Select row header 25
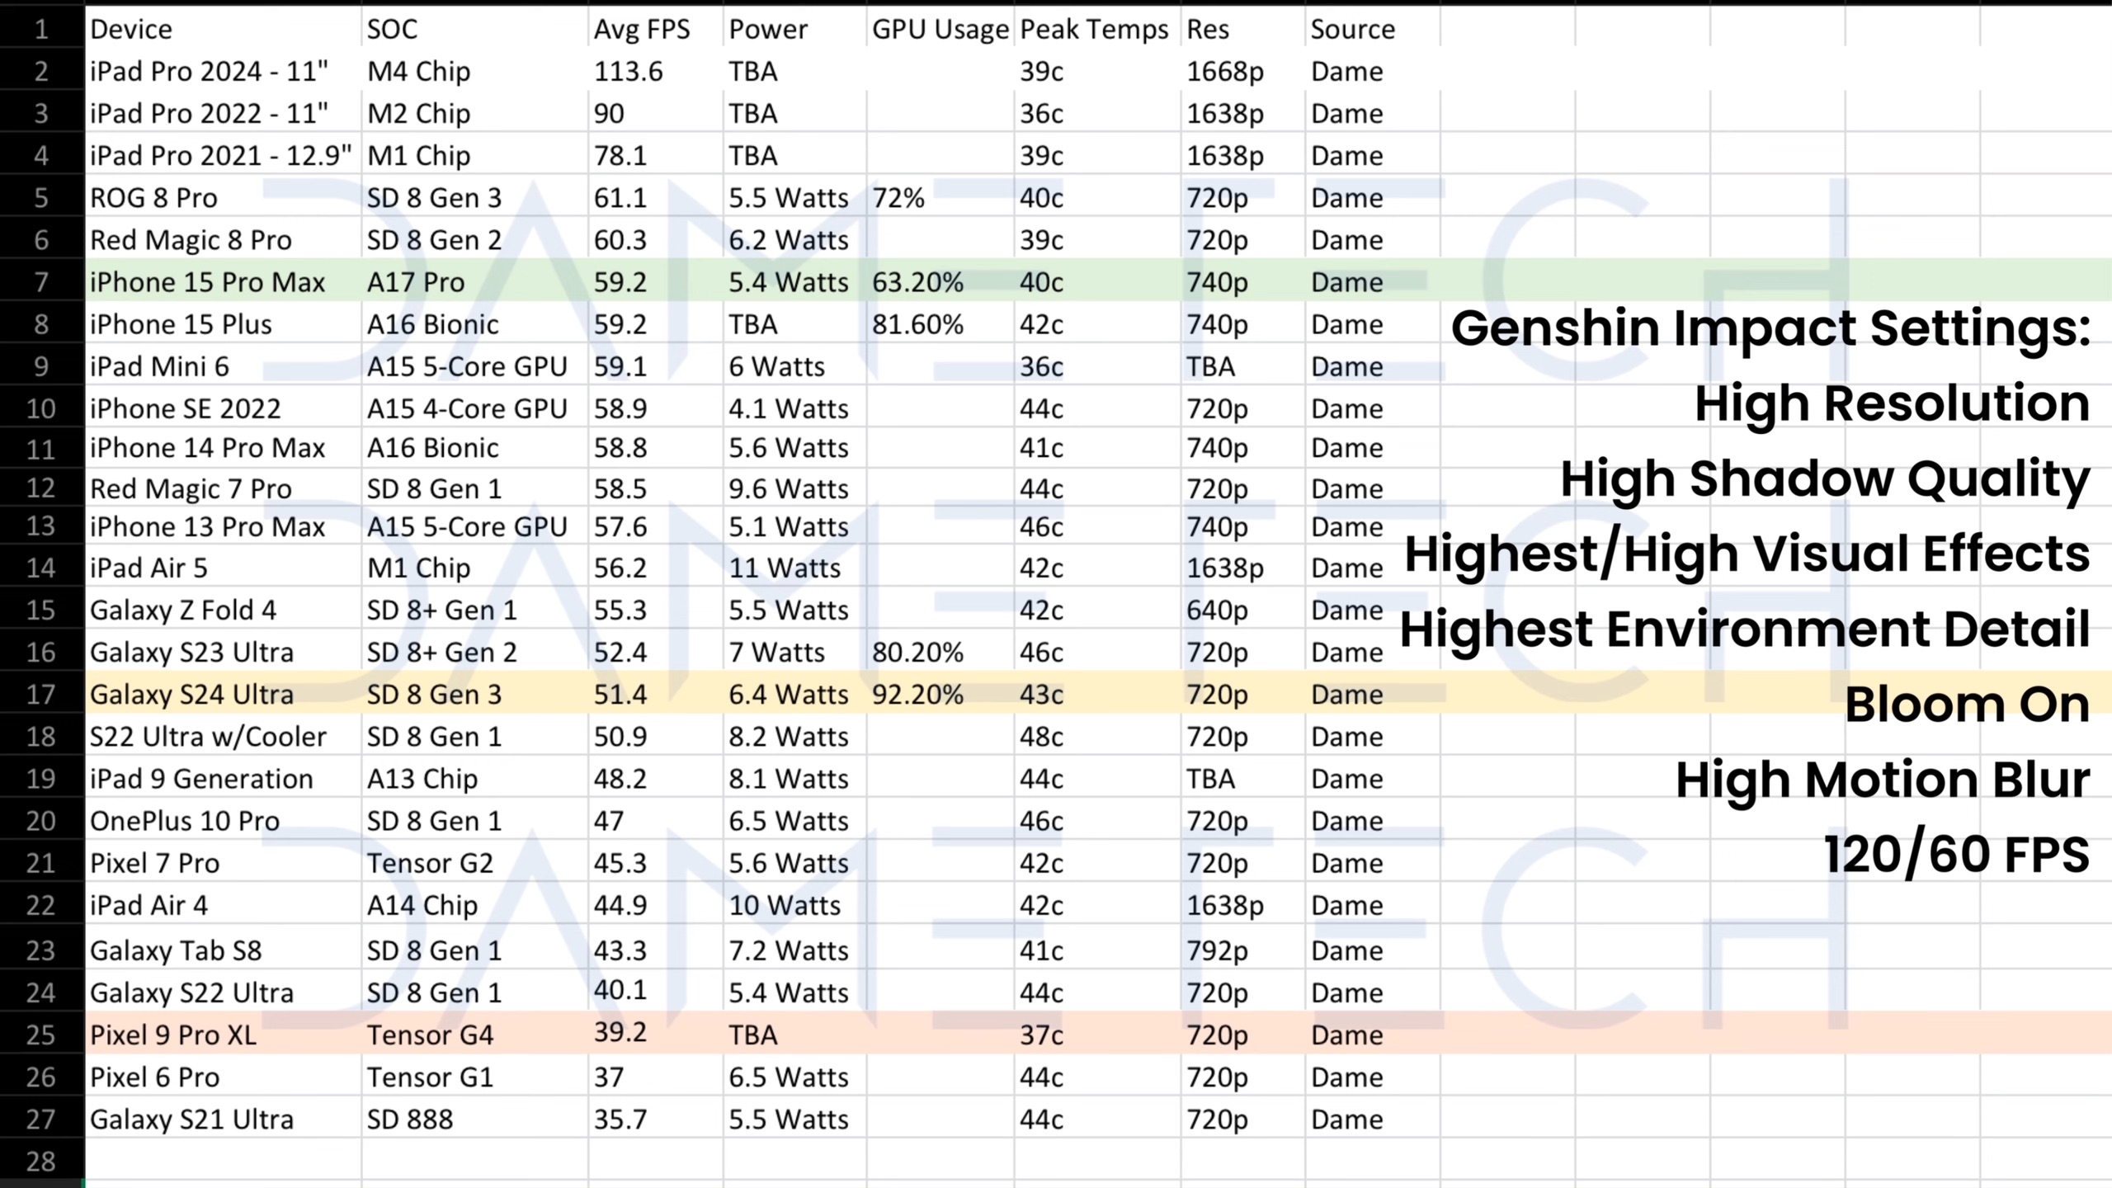Image resolution: width=2112 pixels, height=1188 pixels. (41, 1035)
